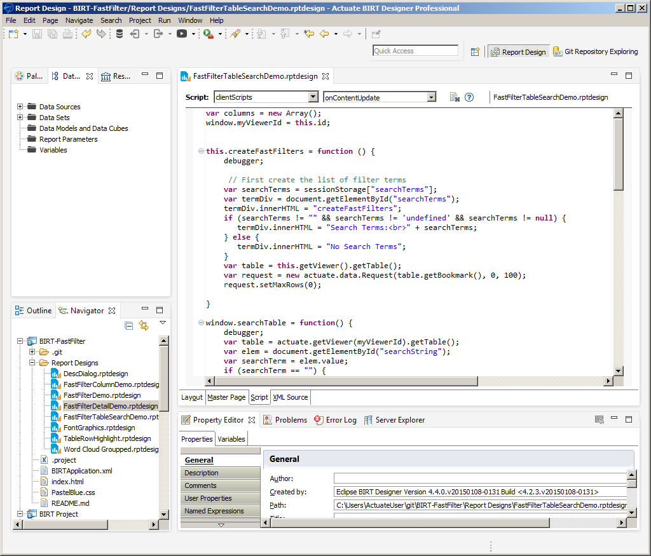Click the Save toolbar icon
Screen dimensions: 651x556
point(38,34)
